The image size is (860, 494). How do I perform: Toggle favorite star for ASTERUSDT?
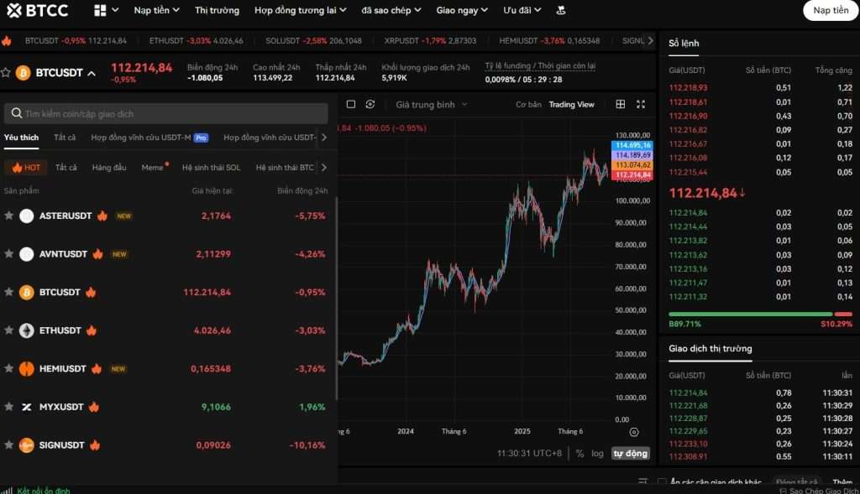pos(9,216)
